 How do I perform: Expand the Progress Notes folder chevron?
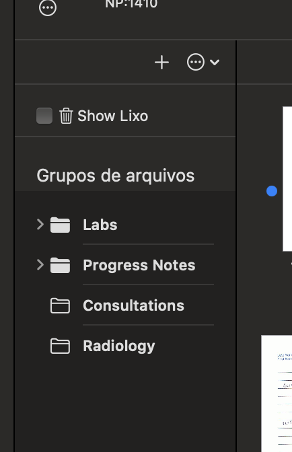(x=40, y=264)
